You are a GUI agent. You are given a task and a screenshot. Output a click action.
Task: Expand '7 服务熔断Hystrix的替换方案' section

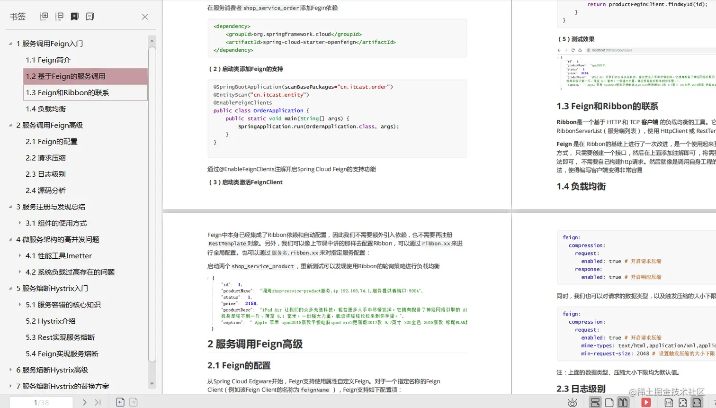10,386
